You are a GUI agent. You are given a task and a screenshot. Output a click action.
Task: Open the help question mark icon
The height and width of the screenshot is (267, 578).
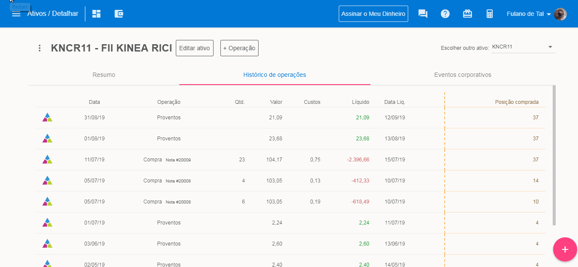click(445, 14)
